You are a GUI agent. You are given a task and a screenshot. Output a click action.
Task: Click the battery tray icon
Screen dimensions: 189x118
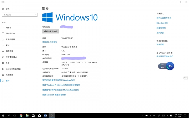[146, 116]
